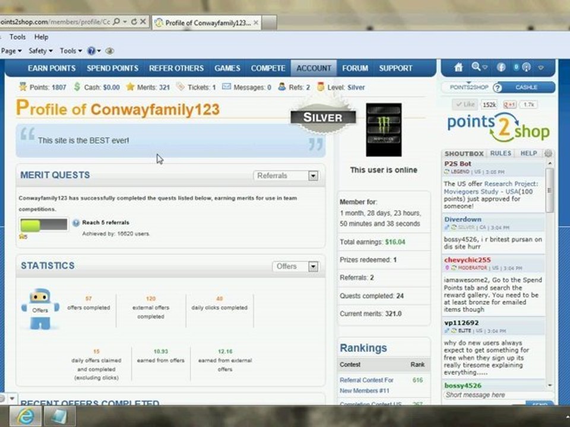Toggle to CASHLE mode
The width and height of the screenshot is (570, 427).
coord(526,88)
